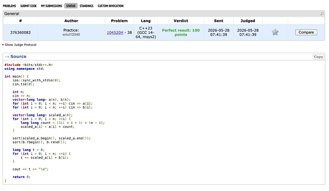Viewport: 329px width, 191px height.
Task: Click the favorite star icon for submission 376360082
Action: click(x=275, y=32)
